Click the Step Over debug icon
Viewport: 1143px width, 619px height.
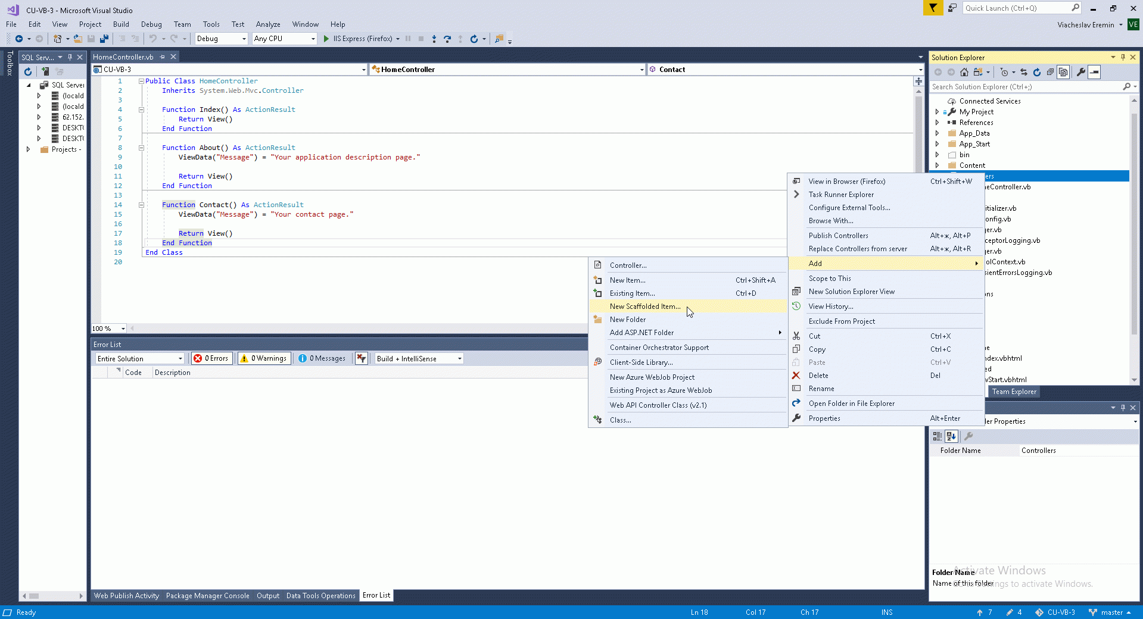click(x=447, y=39)
